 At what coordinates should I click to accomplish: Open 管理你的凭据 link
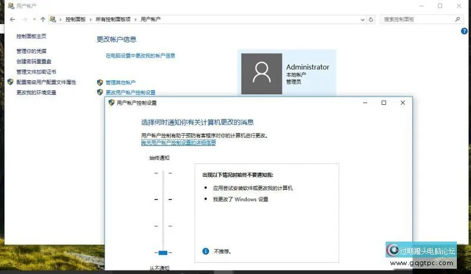[x=31, y=51]
